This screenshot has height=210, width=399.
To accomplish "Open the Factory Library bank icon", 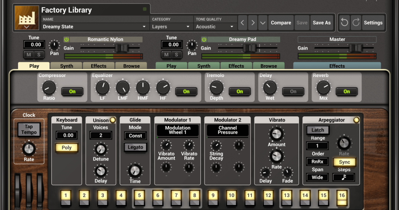I will click(x=27, y=18).
